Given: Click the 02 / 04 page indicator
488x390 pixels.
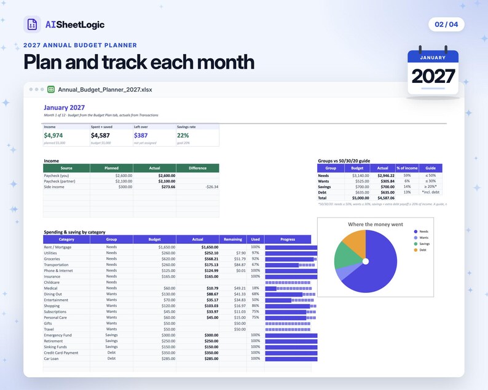Looking at the screenshot, I should pos(446,24).
